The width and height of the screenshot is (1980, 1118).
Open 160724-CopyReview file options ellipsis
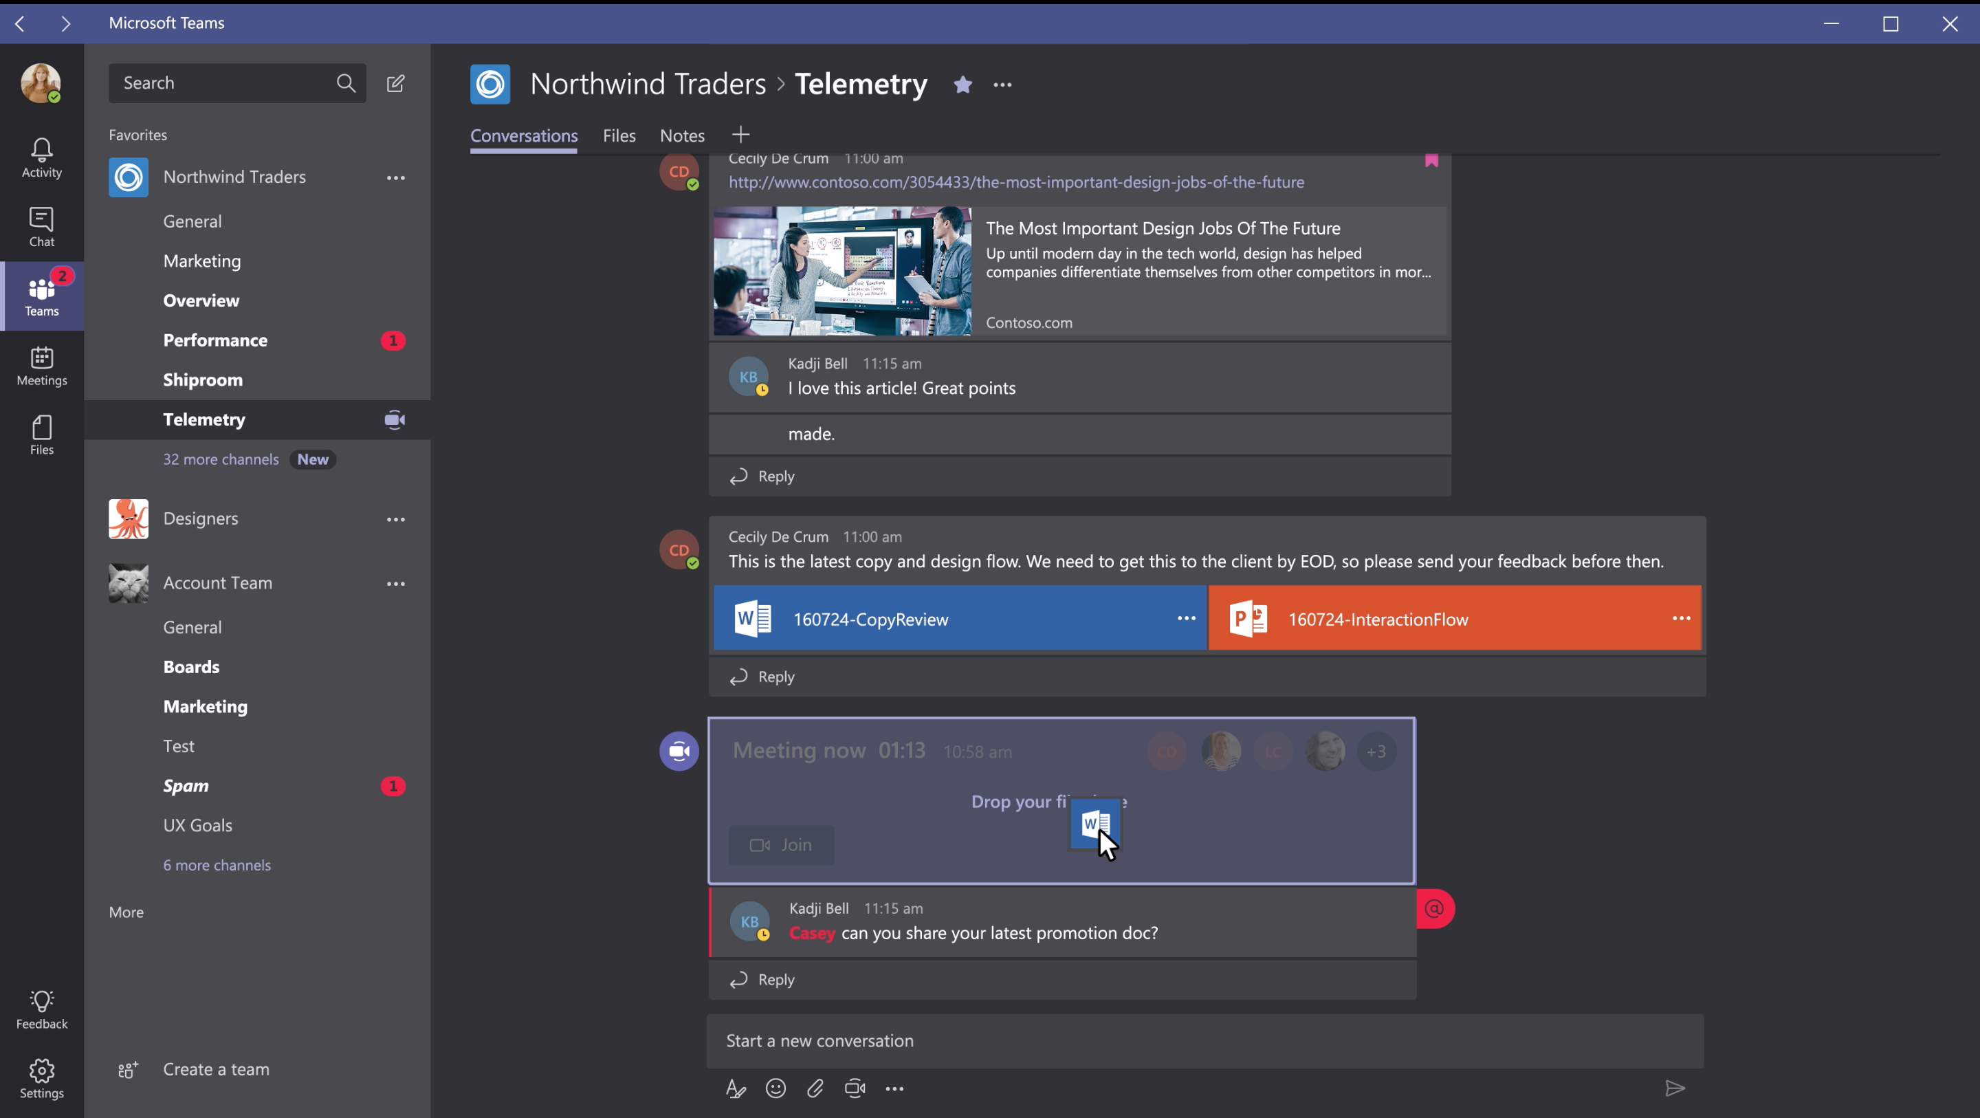tap(1186, 618)
